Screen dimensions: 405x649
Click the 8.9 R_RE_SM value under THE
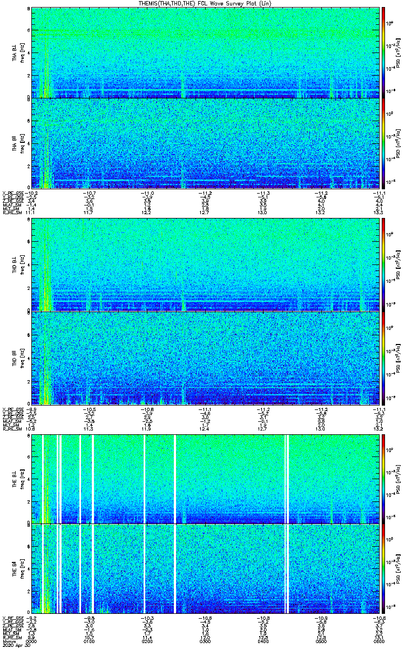(x=31, y=638)
